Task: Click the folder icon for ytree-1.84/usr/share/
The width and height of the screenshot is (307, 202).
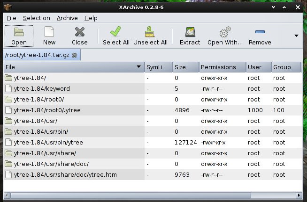Action: coord(8,153)
